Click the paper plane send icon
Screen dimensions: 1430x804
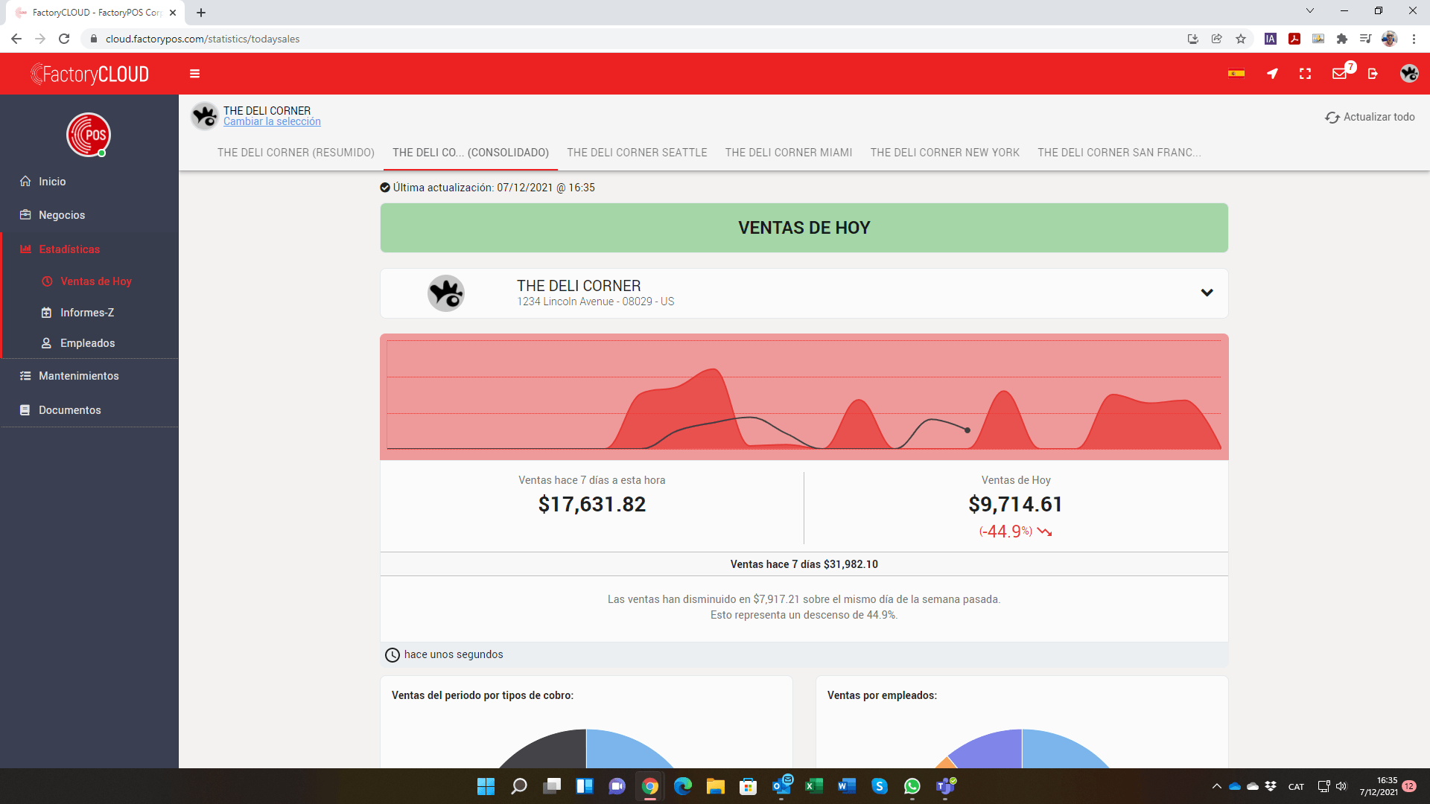1272,74
